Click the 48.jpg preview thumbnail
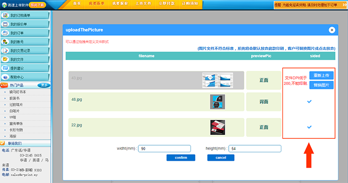This screenshot has height=183, width=348. click(218, 102)
